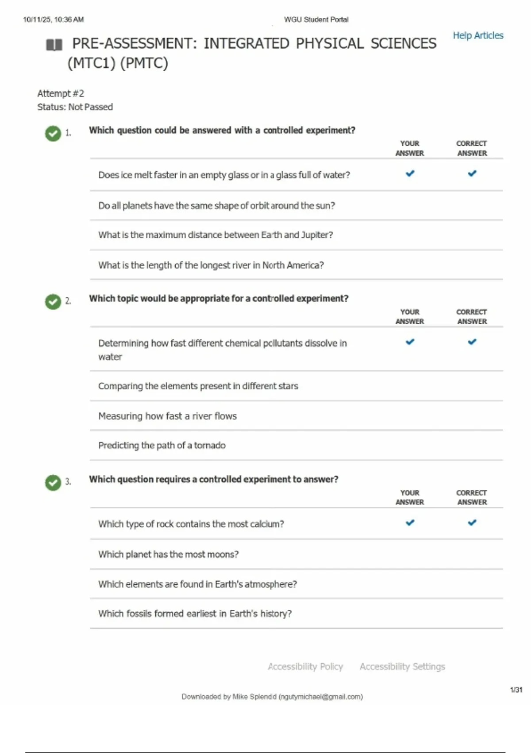Select the longest river in North America option
The width and height of the screenshot is (531, 753).
211,265
